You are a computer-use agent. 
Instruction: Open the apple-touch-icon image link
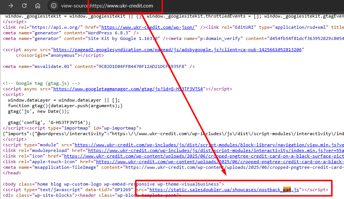220,162
